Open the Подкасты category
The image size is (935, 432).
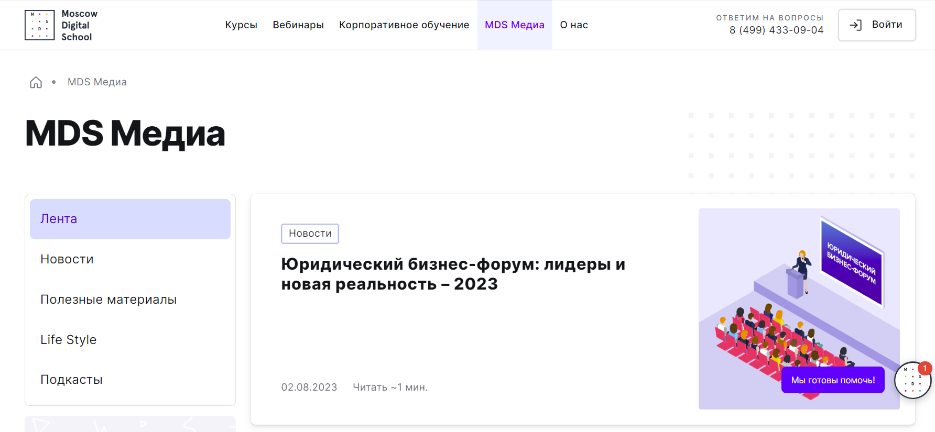130,380
